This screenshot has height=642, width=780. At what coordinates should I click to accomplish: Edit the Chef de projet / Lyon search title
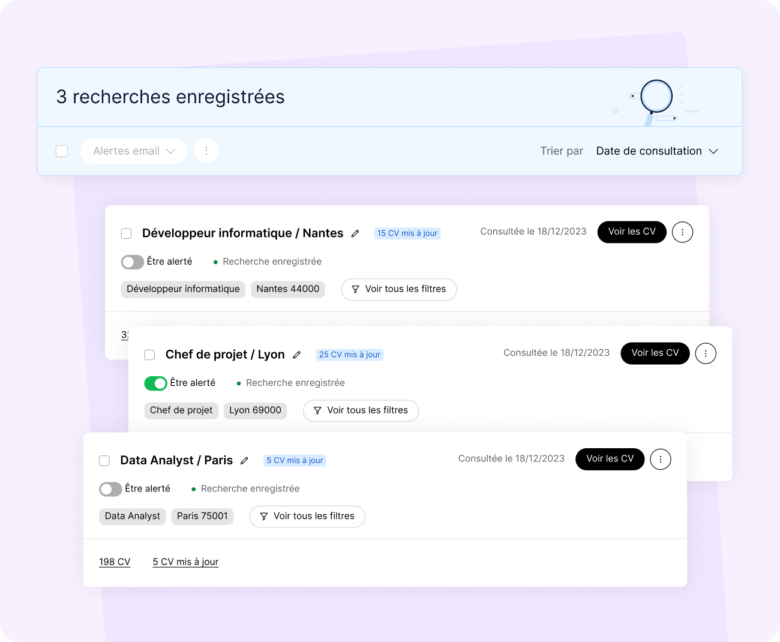point(297,355)
